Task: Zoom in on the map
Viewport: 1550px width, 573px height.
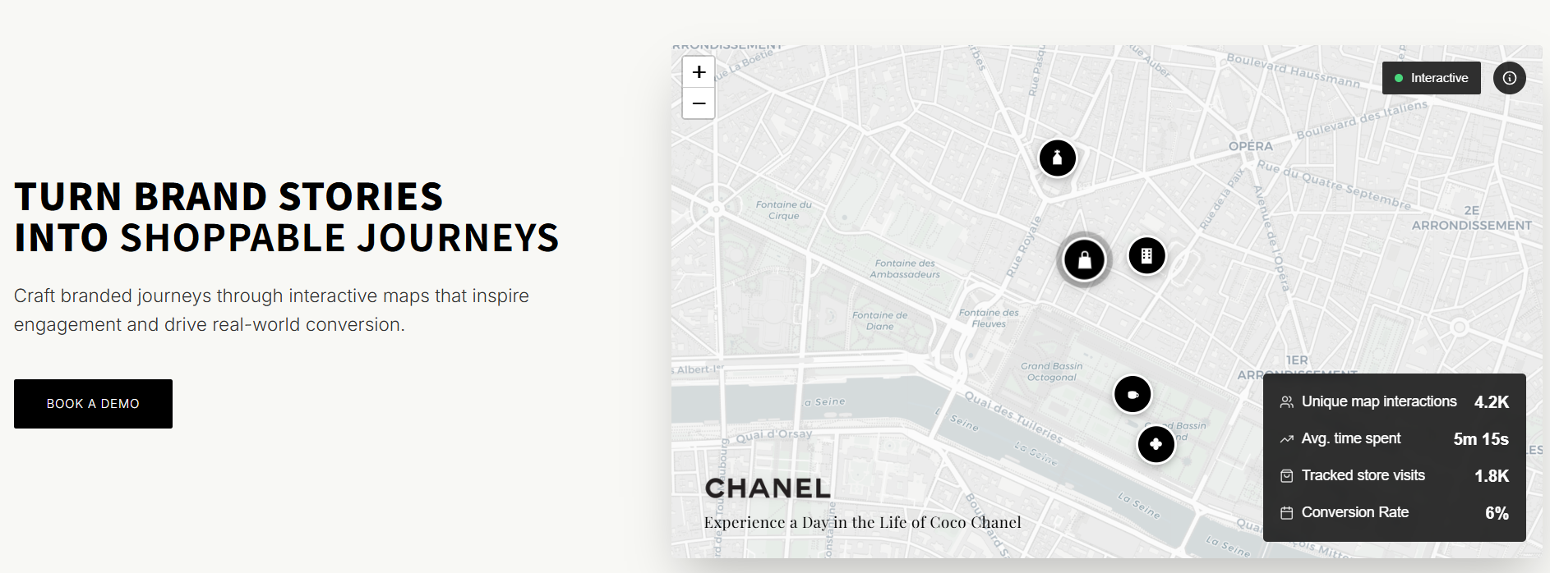Action: point(699,72)
